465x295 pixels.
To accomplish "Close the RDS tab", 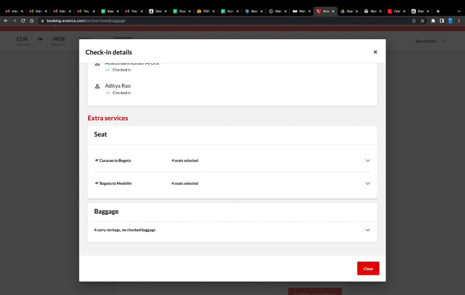I will [x=213, y=11].
